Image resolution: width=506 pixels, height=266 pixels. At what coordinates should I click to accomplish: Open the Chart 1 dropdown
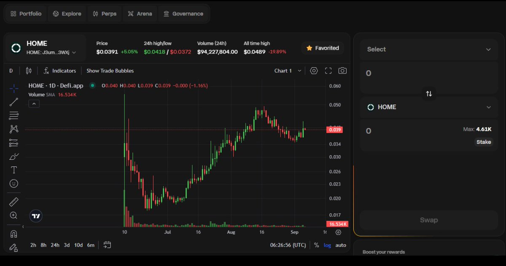coord(287,71)
